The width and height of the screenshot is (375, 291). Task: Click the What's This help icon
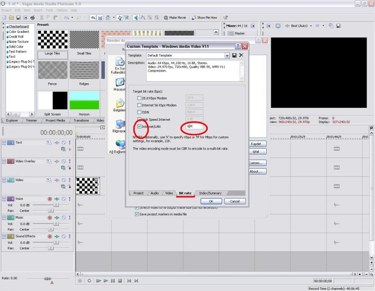click(225, 17)
